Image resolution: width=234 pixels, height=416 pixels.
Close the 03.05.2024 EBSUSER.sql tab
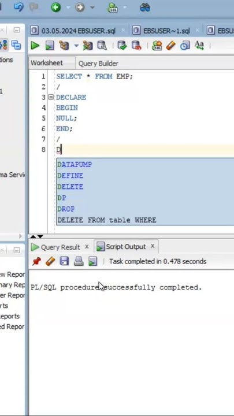click(123, 31)
